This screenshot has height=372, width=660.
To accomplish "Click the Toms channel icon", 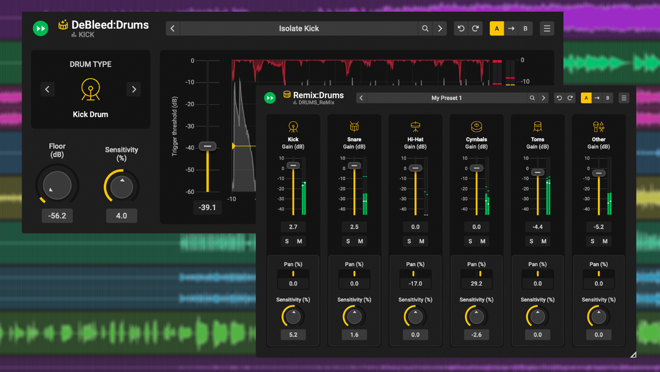I will point(537,126).
